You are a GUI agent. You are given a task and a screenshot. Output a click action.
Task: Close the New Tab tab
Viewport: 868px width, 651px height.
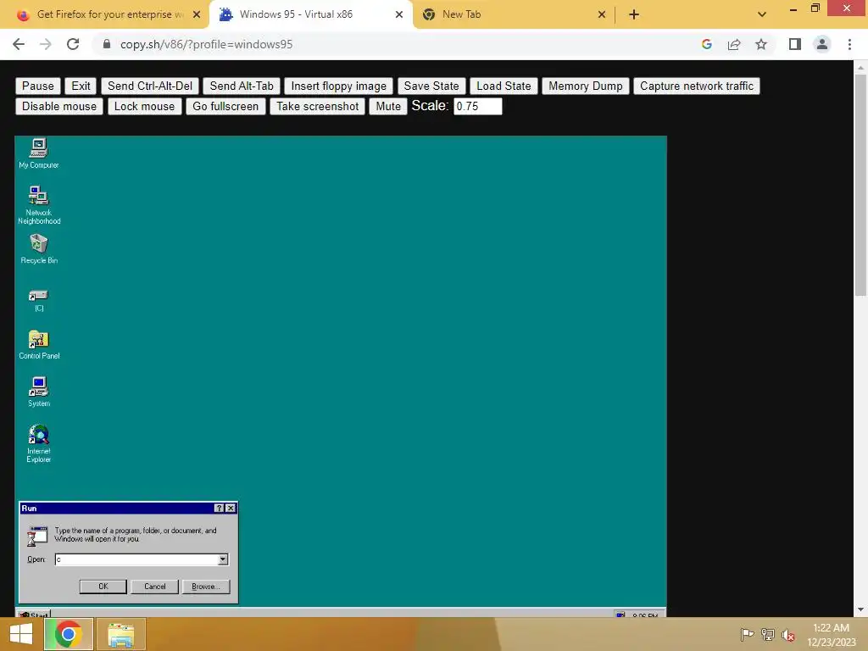602,14
